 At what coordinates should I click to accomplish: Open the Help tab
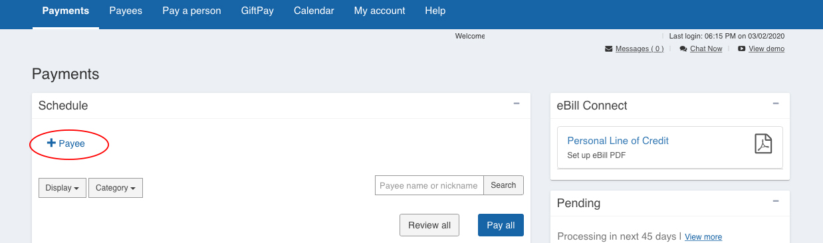[x=435, y=11]
